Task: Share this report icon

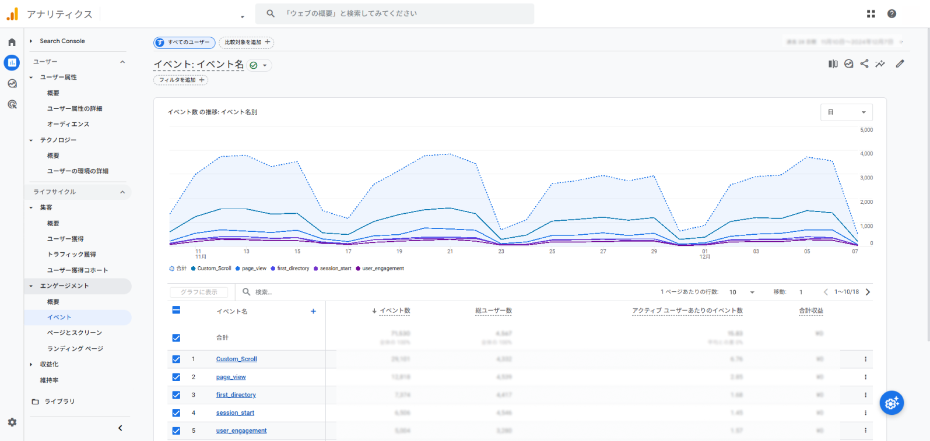Action: click(864, 63)
